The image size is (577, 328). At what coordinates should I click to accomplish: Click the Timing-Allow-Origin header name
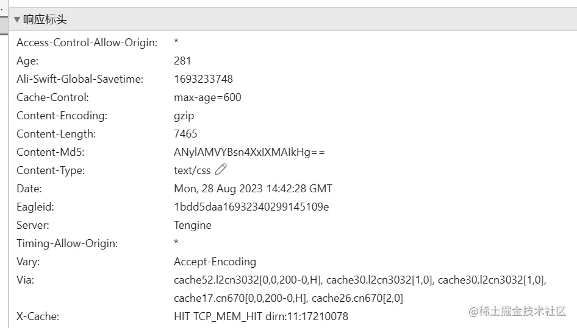[x=67, y=243]
